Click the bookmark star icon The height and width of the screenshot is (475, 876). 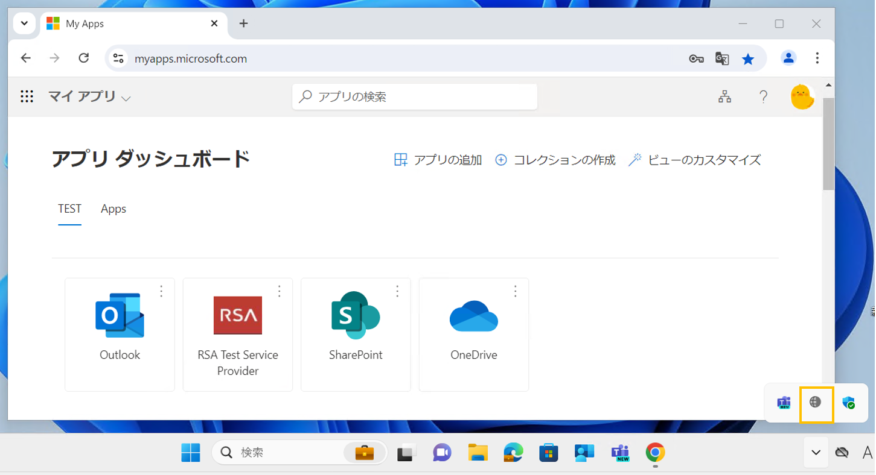pos(748,58)
